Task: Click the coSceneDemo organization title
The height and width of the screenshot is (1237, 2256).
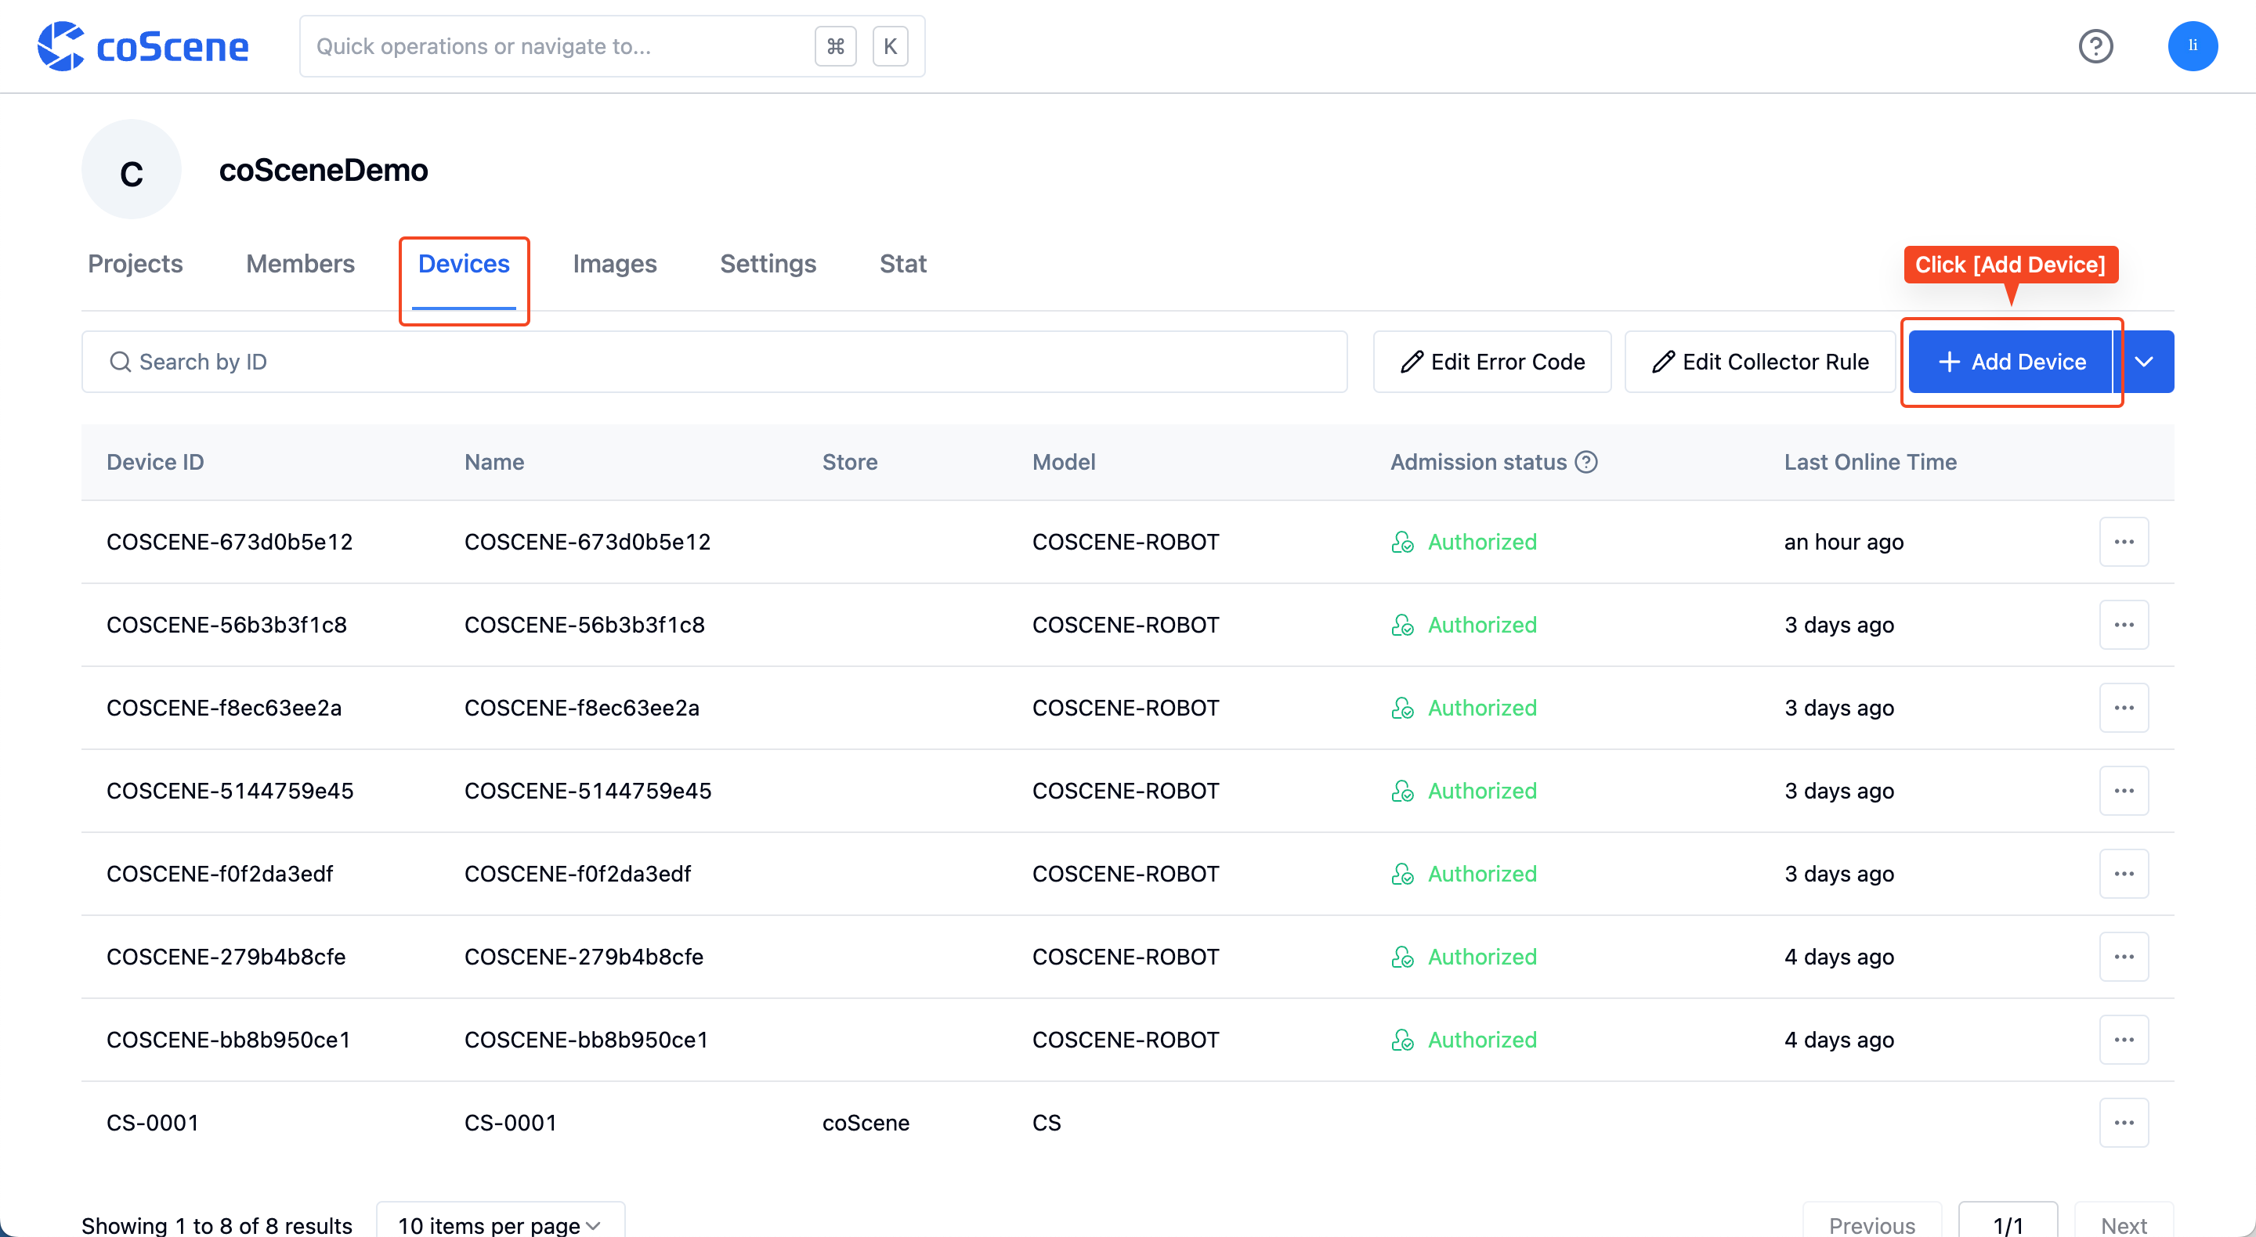Action: 324,170
